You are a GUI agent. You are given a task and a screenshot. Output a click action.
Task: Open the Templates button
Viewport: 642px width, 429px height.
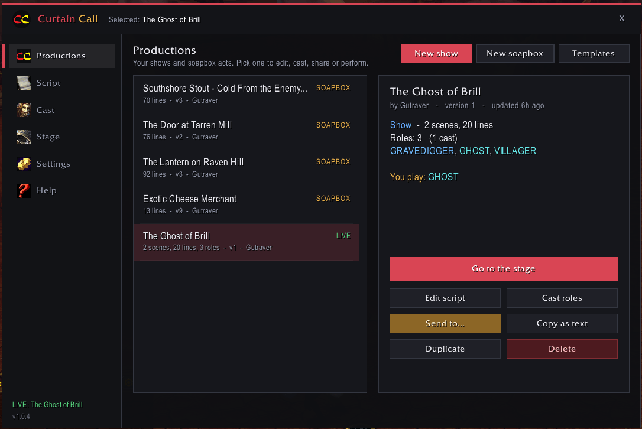[594, 54]
